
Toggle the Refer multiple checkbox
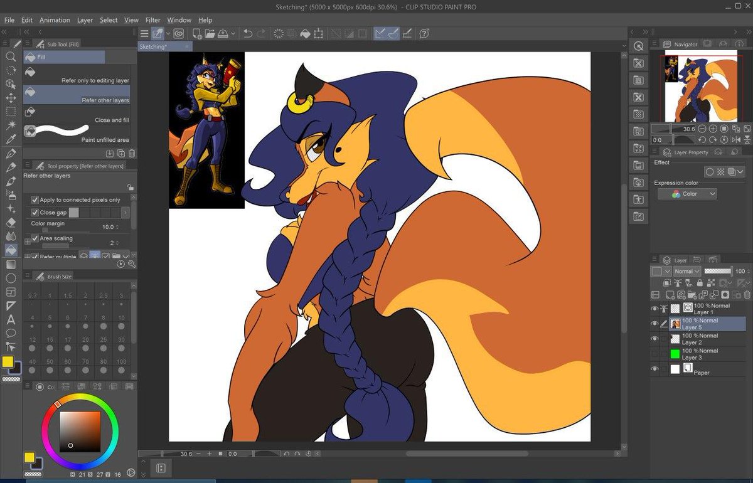(35, 256)
